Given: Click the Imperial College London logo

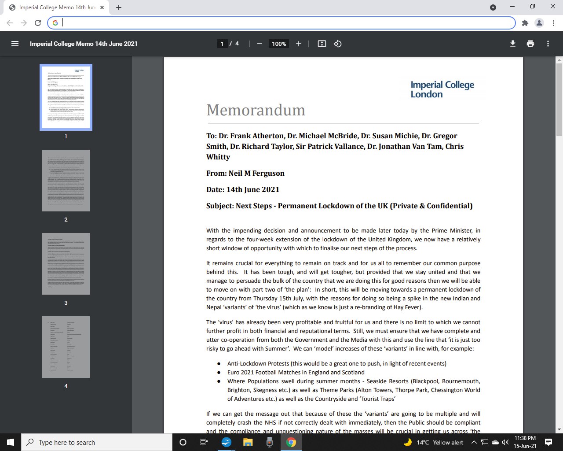Looking at the screenshot, I should pos(442,89).
